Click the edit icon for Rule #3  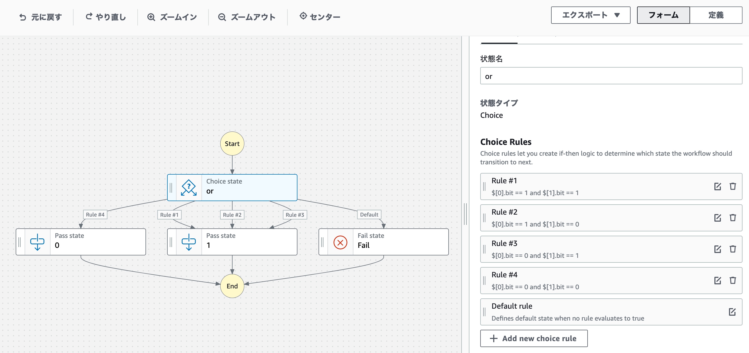pyautogui.click(x=717, y=249)
